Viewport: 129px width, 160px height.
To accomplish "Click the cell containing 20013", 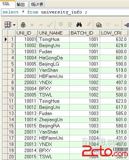I will point(26,144).
